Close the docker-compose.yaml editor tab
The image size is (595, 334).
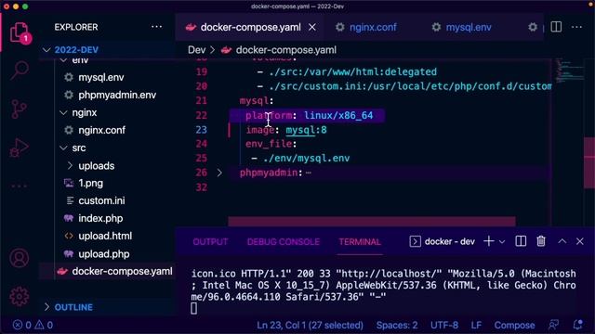click(x=312, y=27)
